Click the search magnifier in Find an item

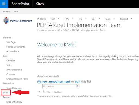pos(77,86)
